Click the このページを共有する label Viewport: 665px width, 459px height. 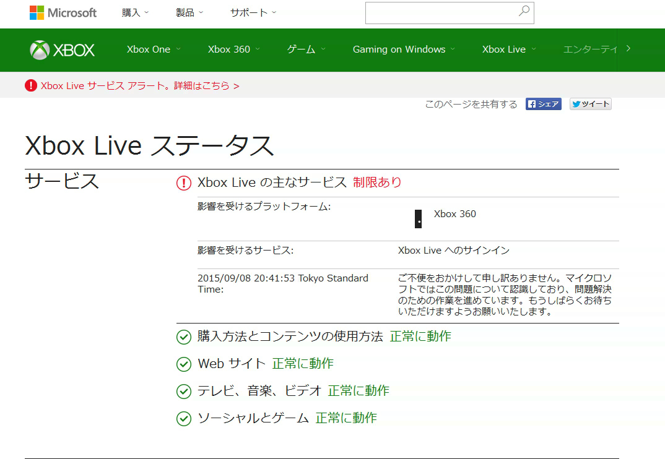click(x=471, y=105)
